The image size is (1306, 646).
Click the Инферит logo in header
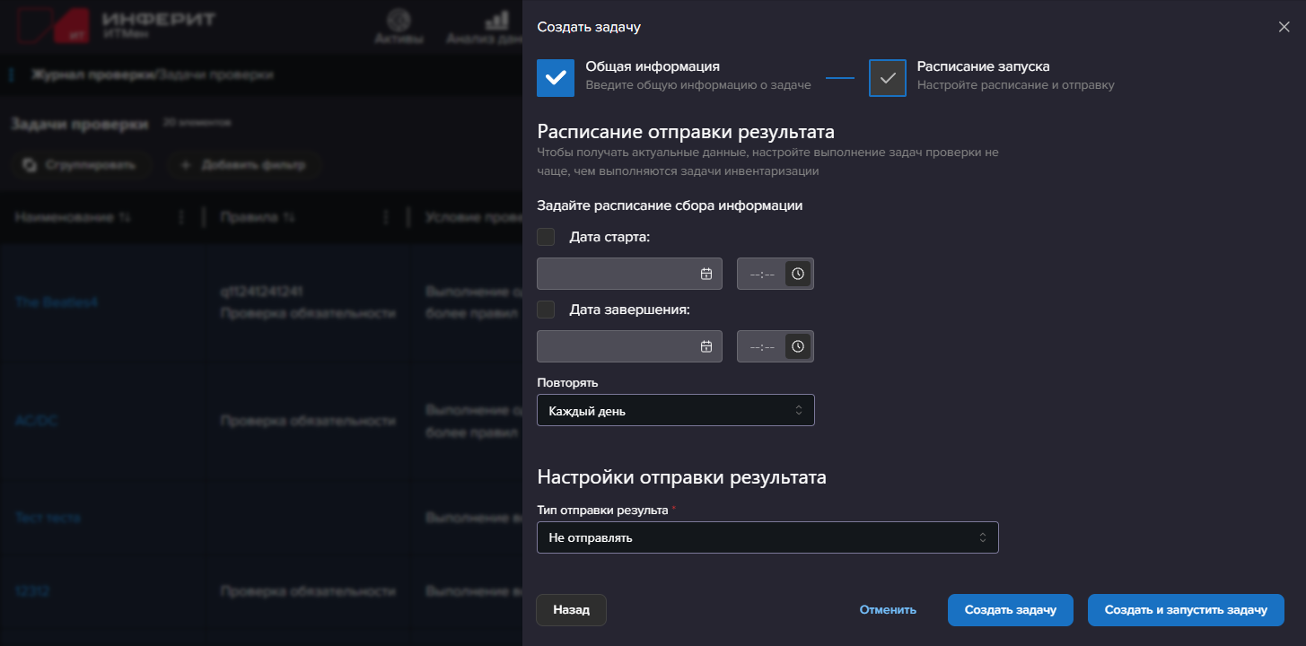pyautogui.click(x=118, y=26)
